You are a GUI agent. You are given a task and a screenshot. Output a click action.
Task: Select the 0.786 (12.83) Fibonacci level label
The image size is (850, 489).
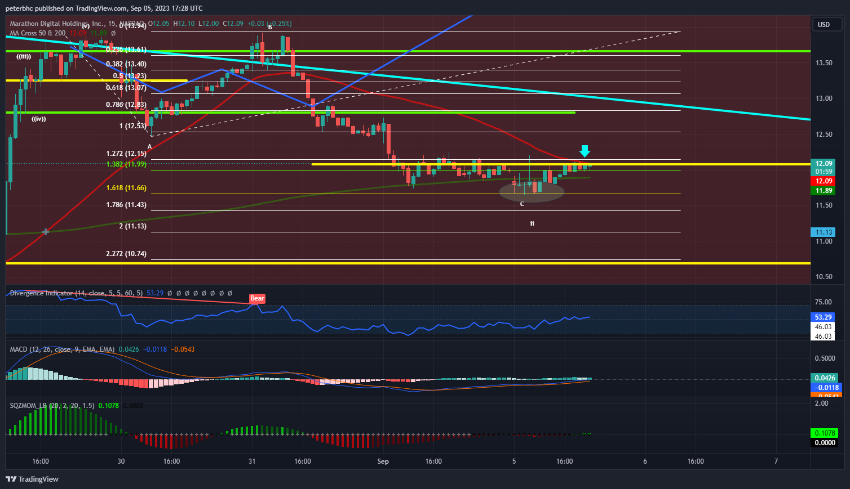126,105
